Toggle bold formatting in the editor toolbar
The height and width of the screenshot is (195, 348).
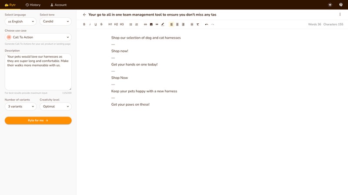point(84,24)
